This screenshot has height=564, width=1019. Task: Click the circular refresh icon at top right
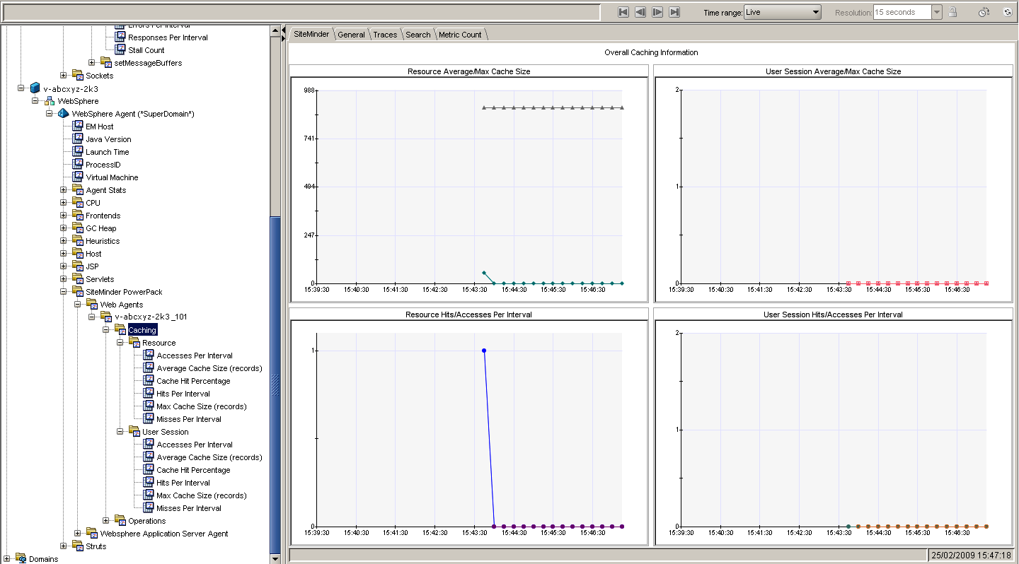pos(1007,12)
